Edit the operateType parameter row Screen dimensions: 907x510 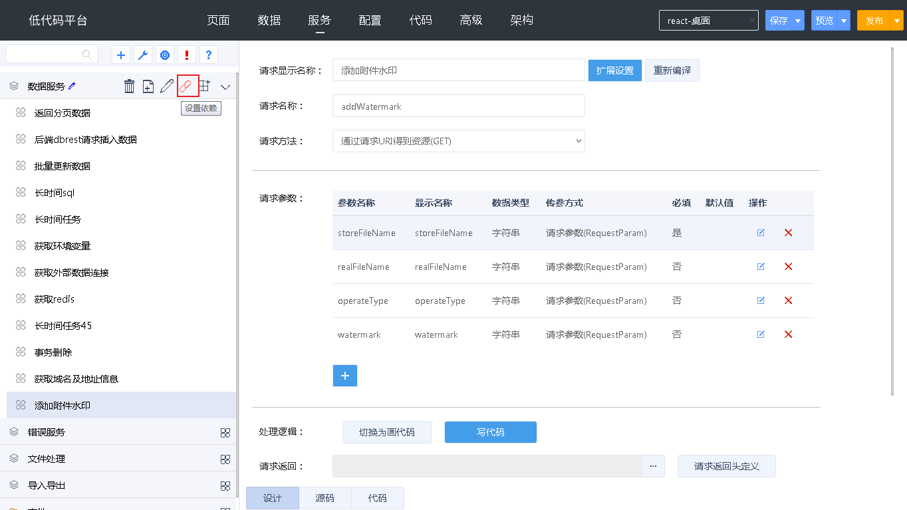click(761, 301)
